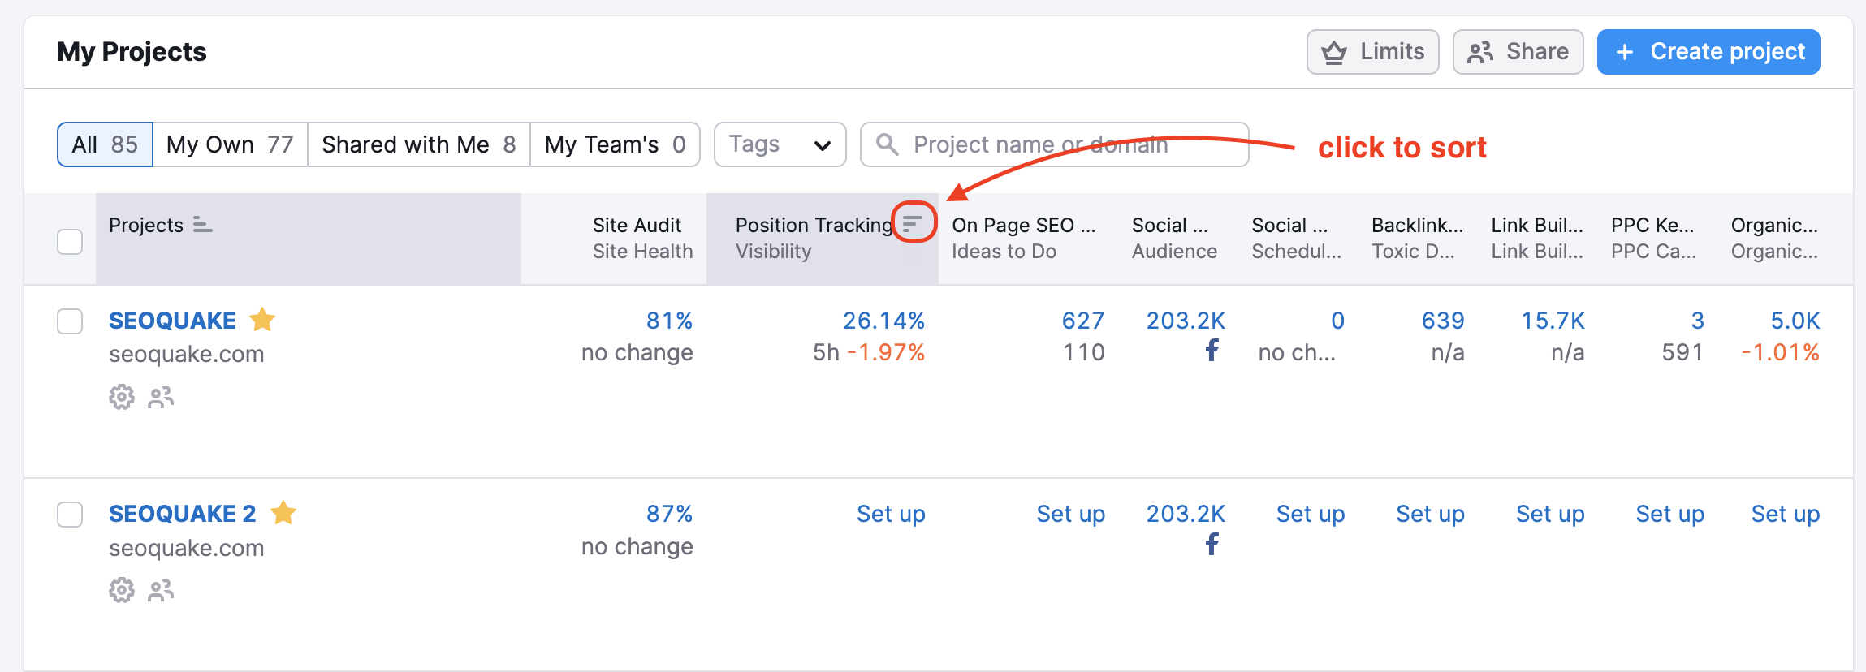Image resolution: width=1866 pixels, height=672 pixels.
Task: Open SEOQUAKE 2 87% site health
Action: [x=669, y=514]
